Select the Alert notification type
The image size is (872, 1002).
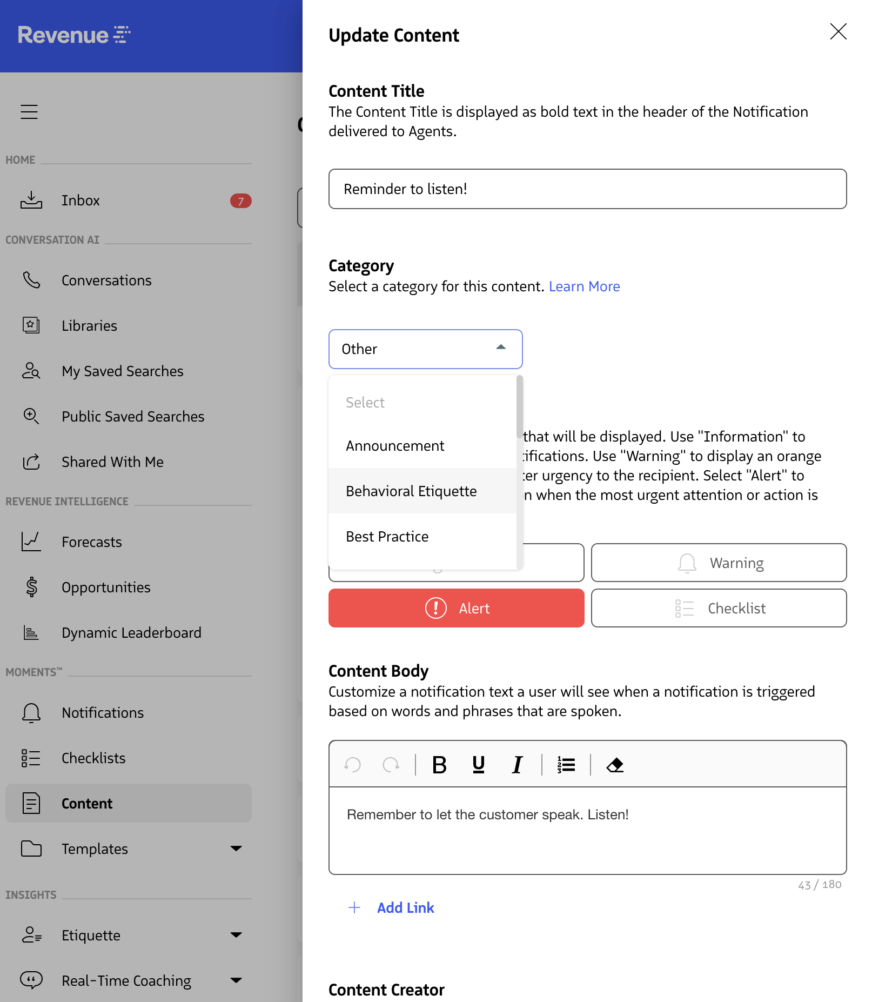click(x=456, y=608)
